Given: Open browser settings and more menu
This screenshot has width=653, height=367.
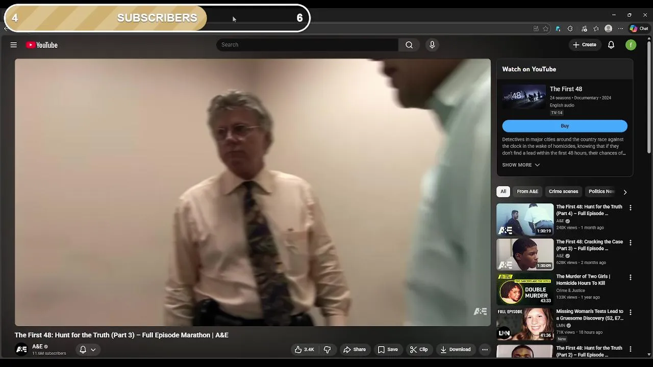Looking at the screenshot, I should click(x=620, y=29).
